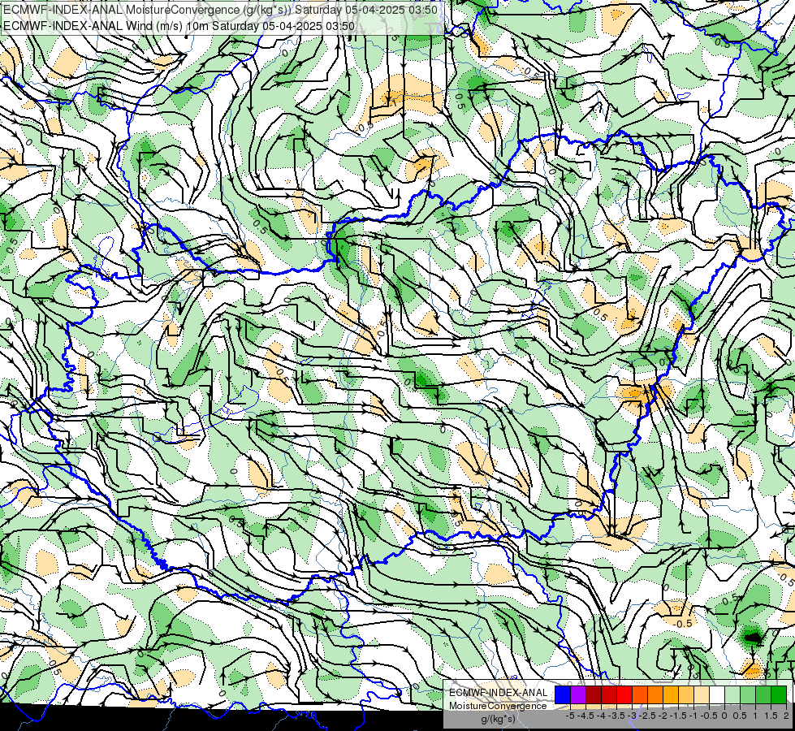Pick the palest green swatch right of 0
The width and height of the screenshot is (795, 731).
732,694
